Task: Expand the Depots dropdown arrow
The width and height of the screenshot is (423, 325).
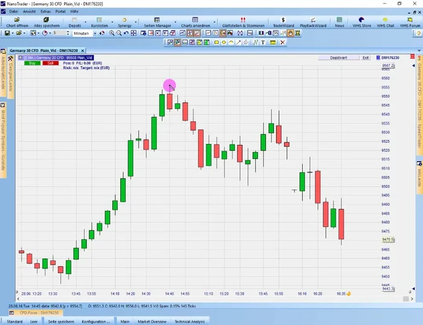Action: tap(87, 22)
